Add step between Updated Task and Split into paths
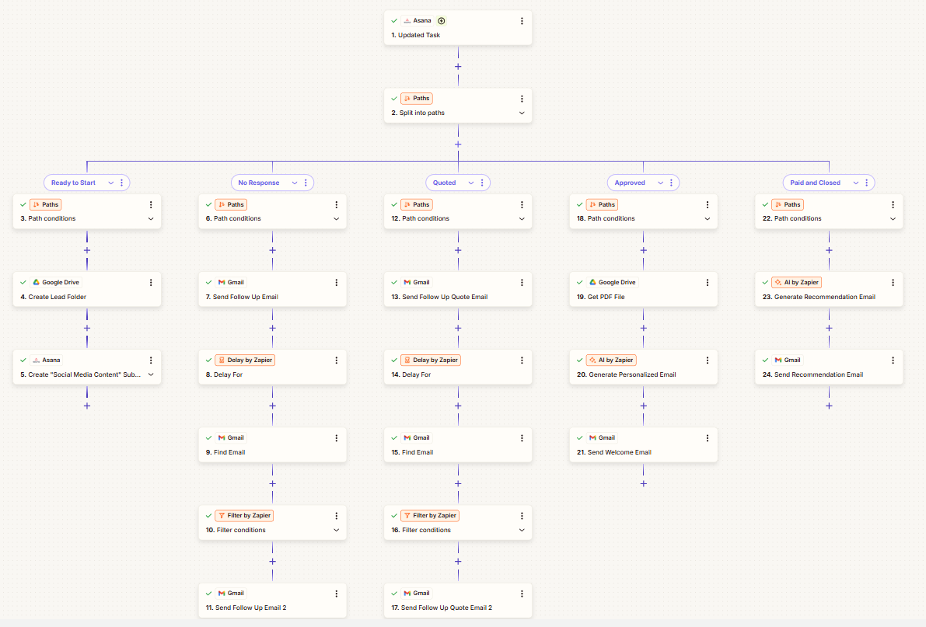The width and height of the screenshot is (926, 627). 458,67
